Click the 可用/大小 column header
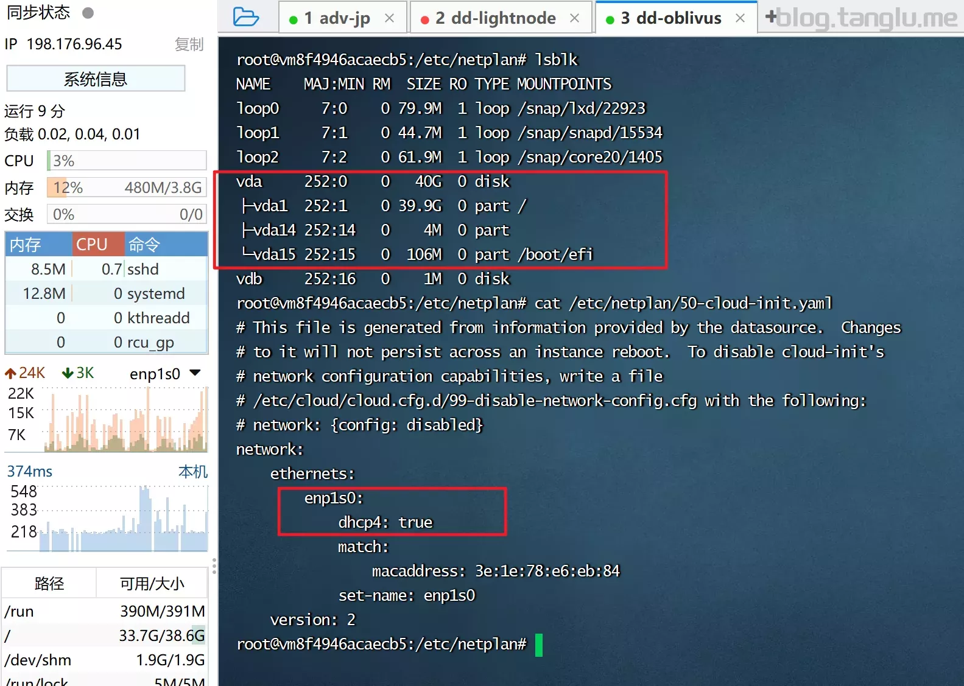 (x=152, y=583)
